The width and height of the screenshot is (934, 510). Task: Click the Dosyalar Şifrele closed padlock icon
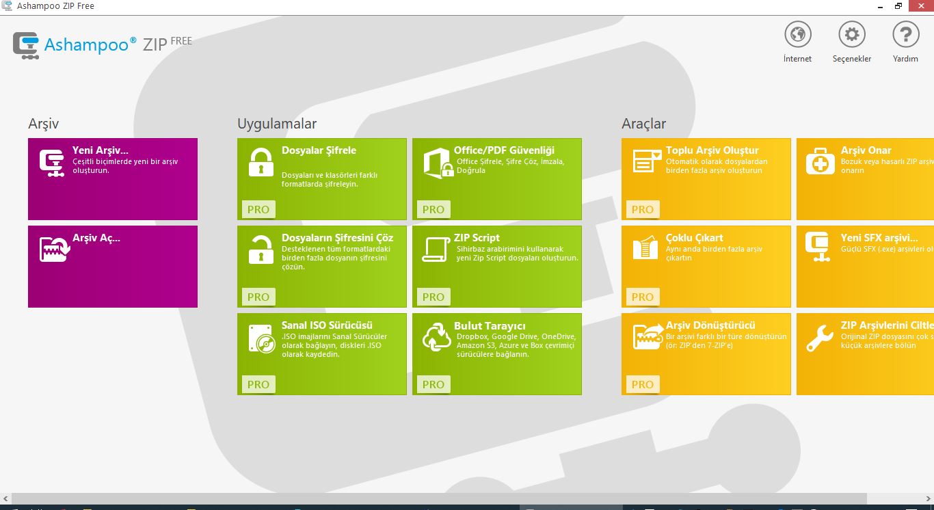pyautogui.click(x=261, y=163)
